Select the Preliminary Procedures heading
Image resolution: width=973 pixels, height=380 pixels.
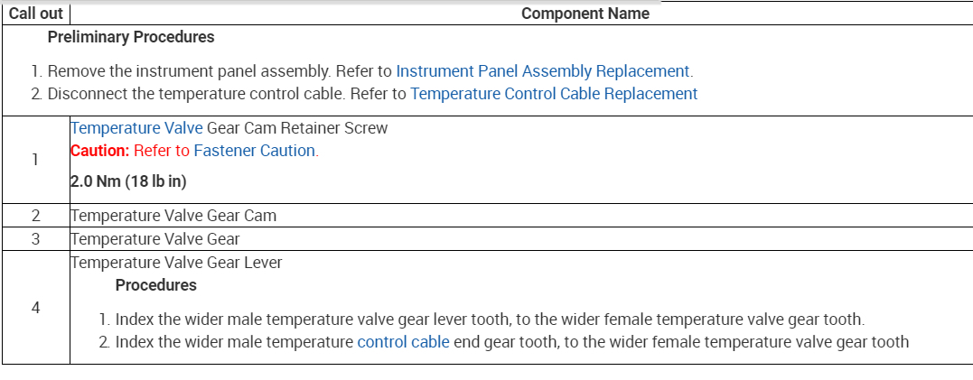[x=131, y=38]
